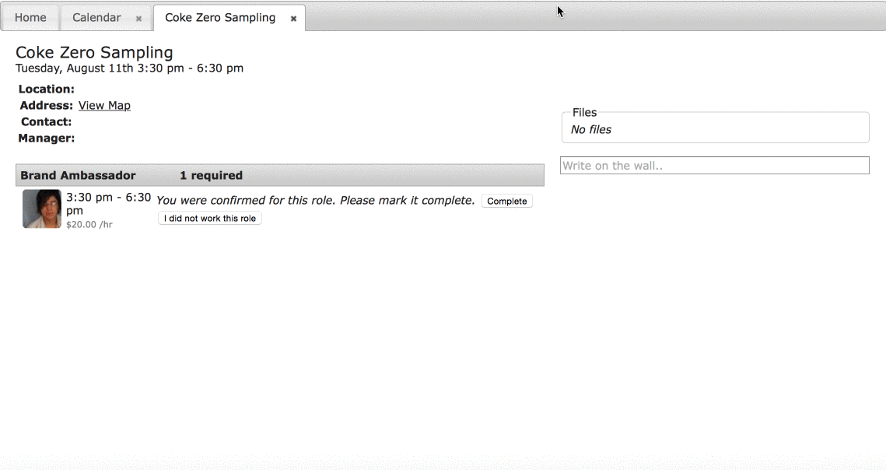The image size is (886, 470).
Task: Click the Location: label
Action: (47, 89)
